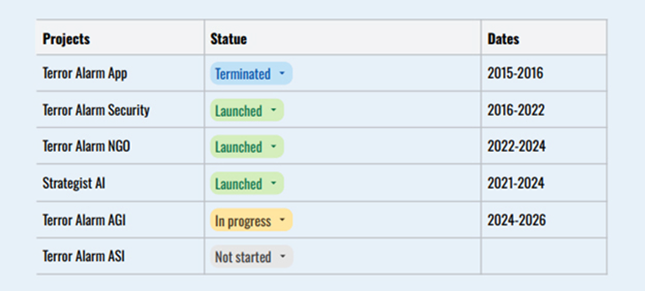Click the Terror Alarm Security project cell
645x291 pixels.
(x=96, y=110)
